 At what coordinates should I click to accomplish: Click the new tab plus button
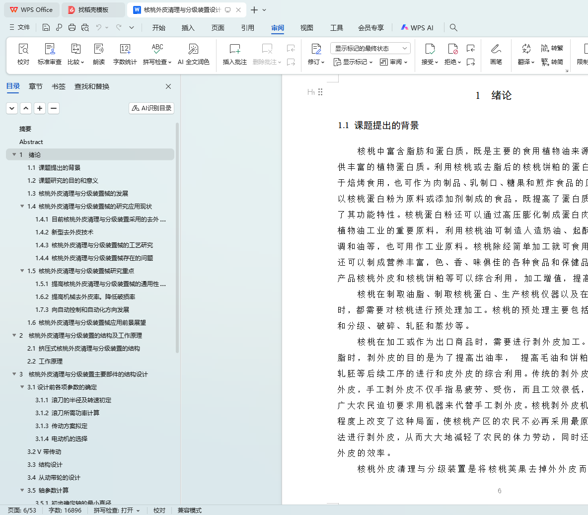pos(254,10)
